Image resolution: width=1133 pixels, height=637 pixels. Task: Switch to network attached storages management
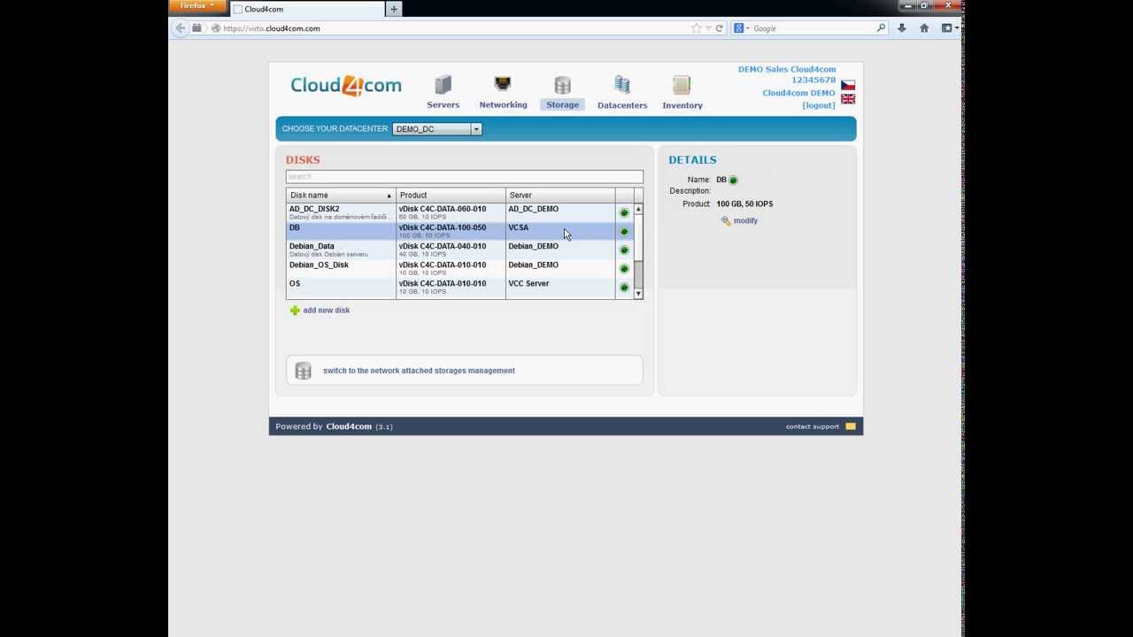tap(419, 371)
